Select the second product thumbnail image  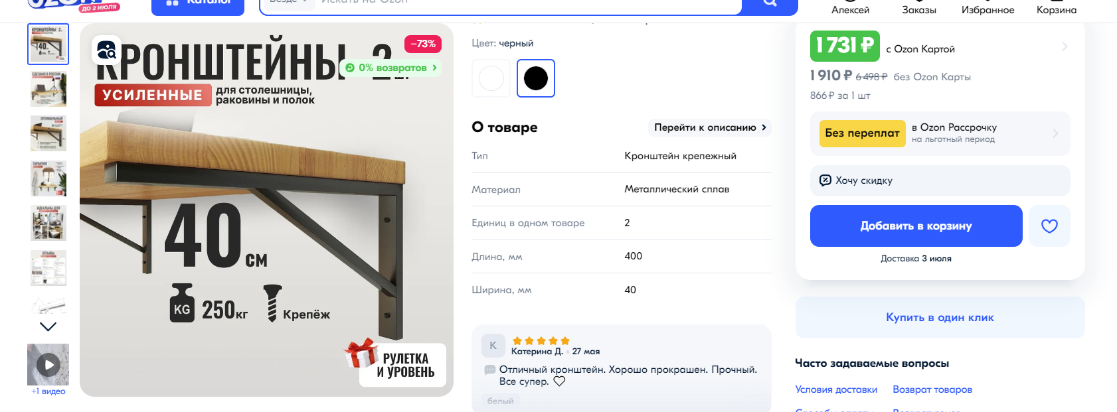[48, 89]
